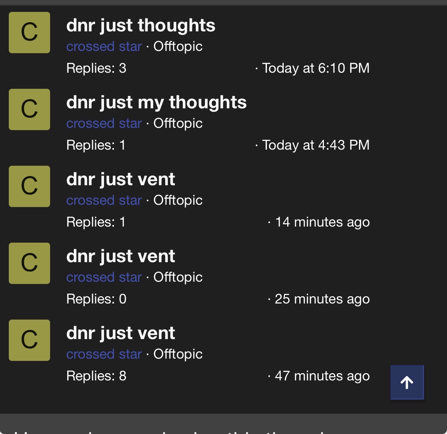This screenshot has width=447, height=434.
Task: Open "dnr just vent" thread with 1 reply
Action: pyautogui.click(x=120, y=179)
